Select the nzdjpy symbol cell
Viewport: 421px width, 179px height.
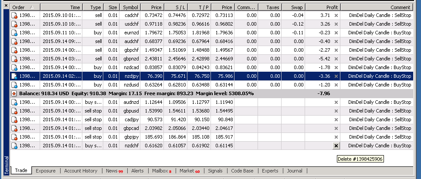point(130,76)
